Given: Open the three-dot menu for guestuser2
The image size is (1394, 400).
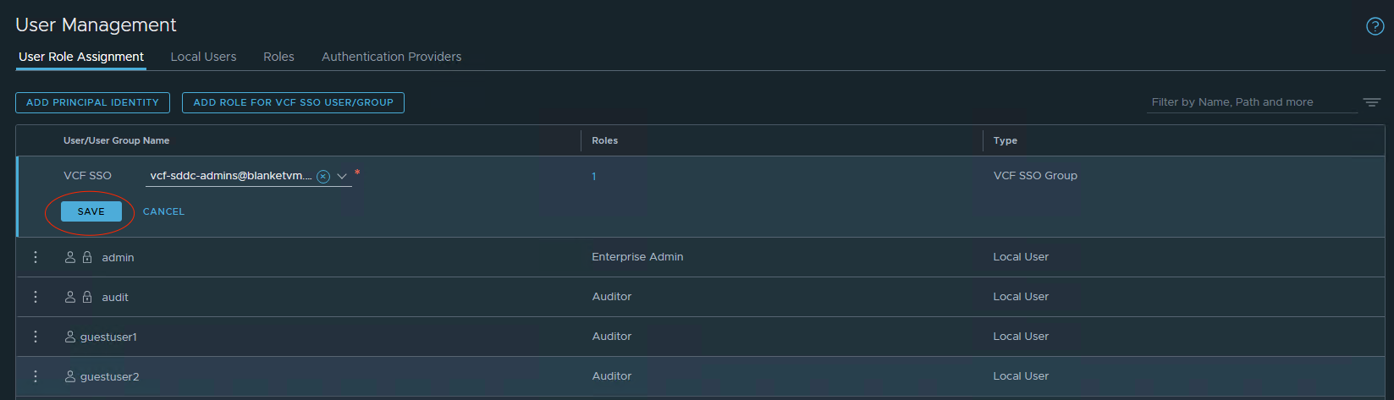Looking at the screenshot, I should (x=36, y=376).
